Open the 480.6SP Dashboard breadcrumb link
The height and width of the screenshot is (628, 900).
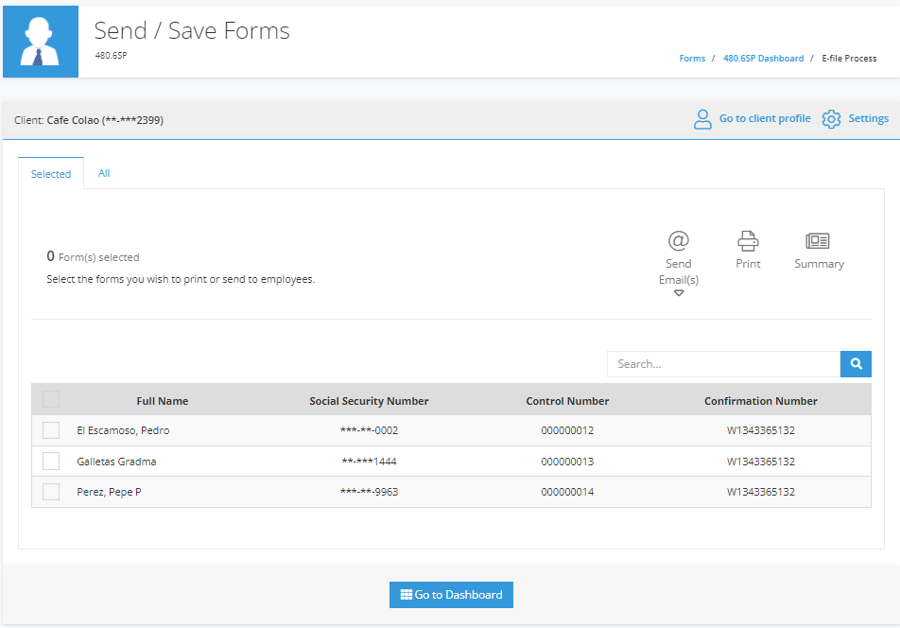[x=764, y=59]
